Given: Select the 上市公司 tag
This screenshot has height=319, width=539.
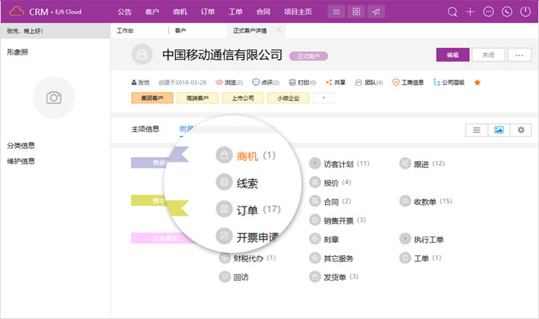Looking at the screenshot, I should pos(243,98).
